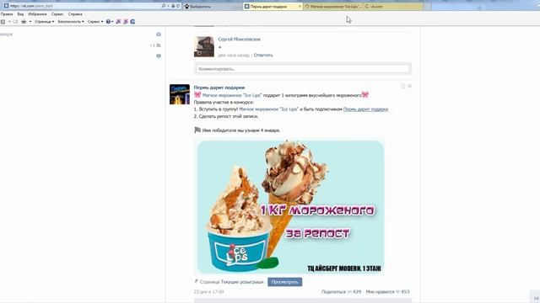Open the Сервис dropdown in command bar
This screenshot has height=303, width=540.
point(95,22)
